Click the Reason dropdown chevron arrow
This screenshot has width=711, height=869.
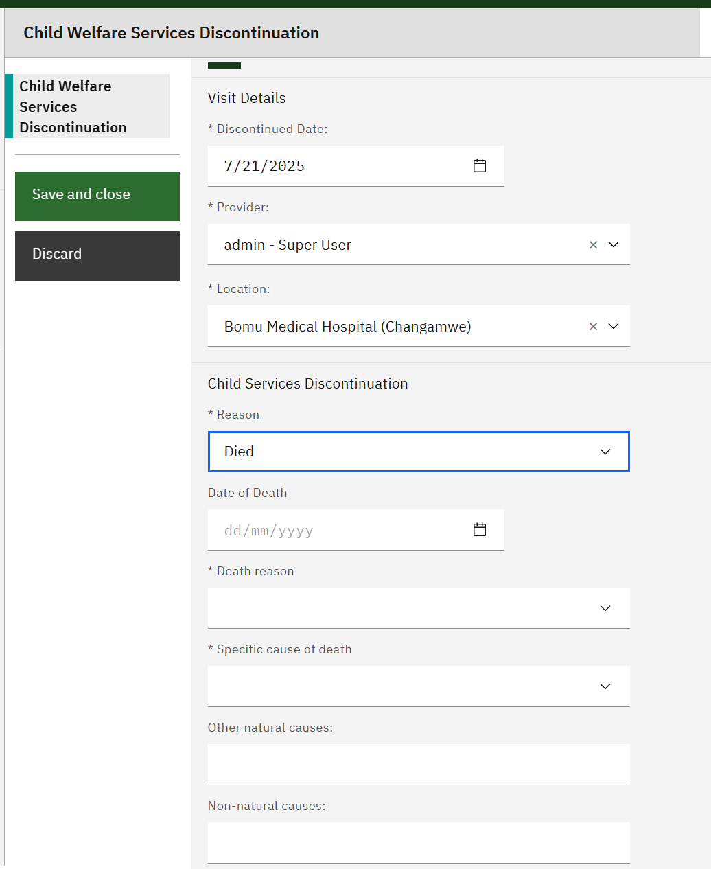(x=605, y=452)
